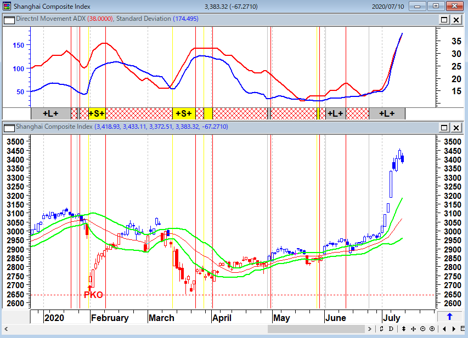Image resolution: width=468 pixels, height=338 pixels.
Task: Open the ADX indicator panel menu icon
Action: click(9, 20)
